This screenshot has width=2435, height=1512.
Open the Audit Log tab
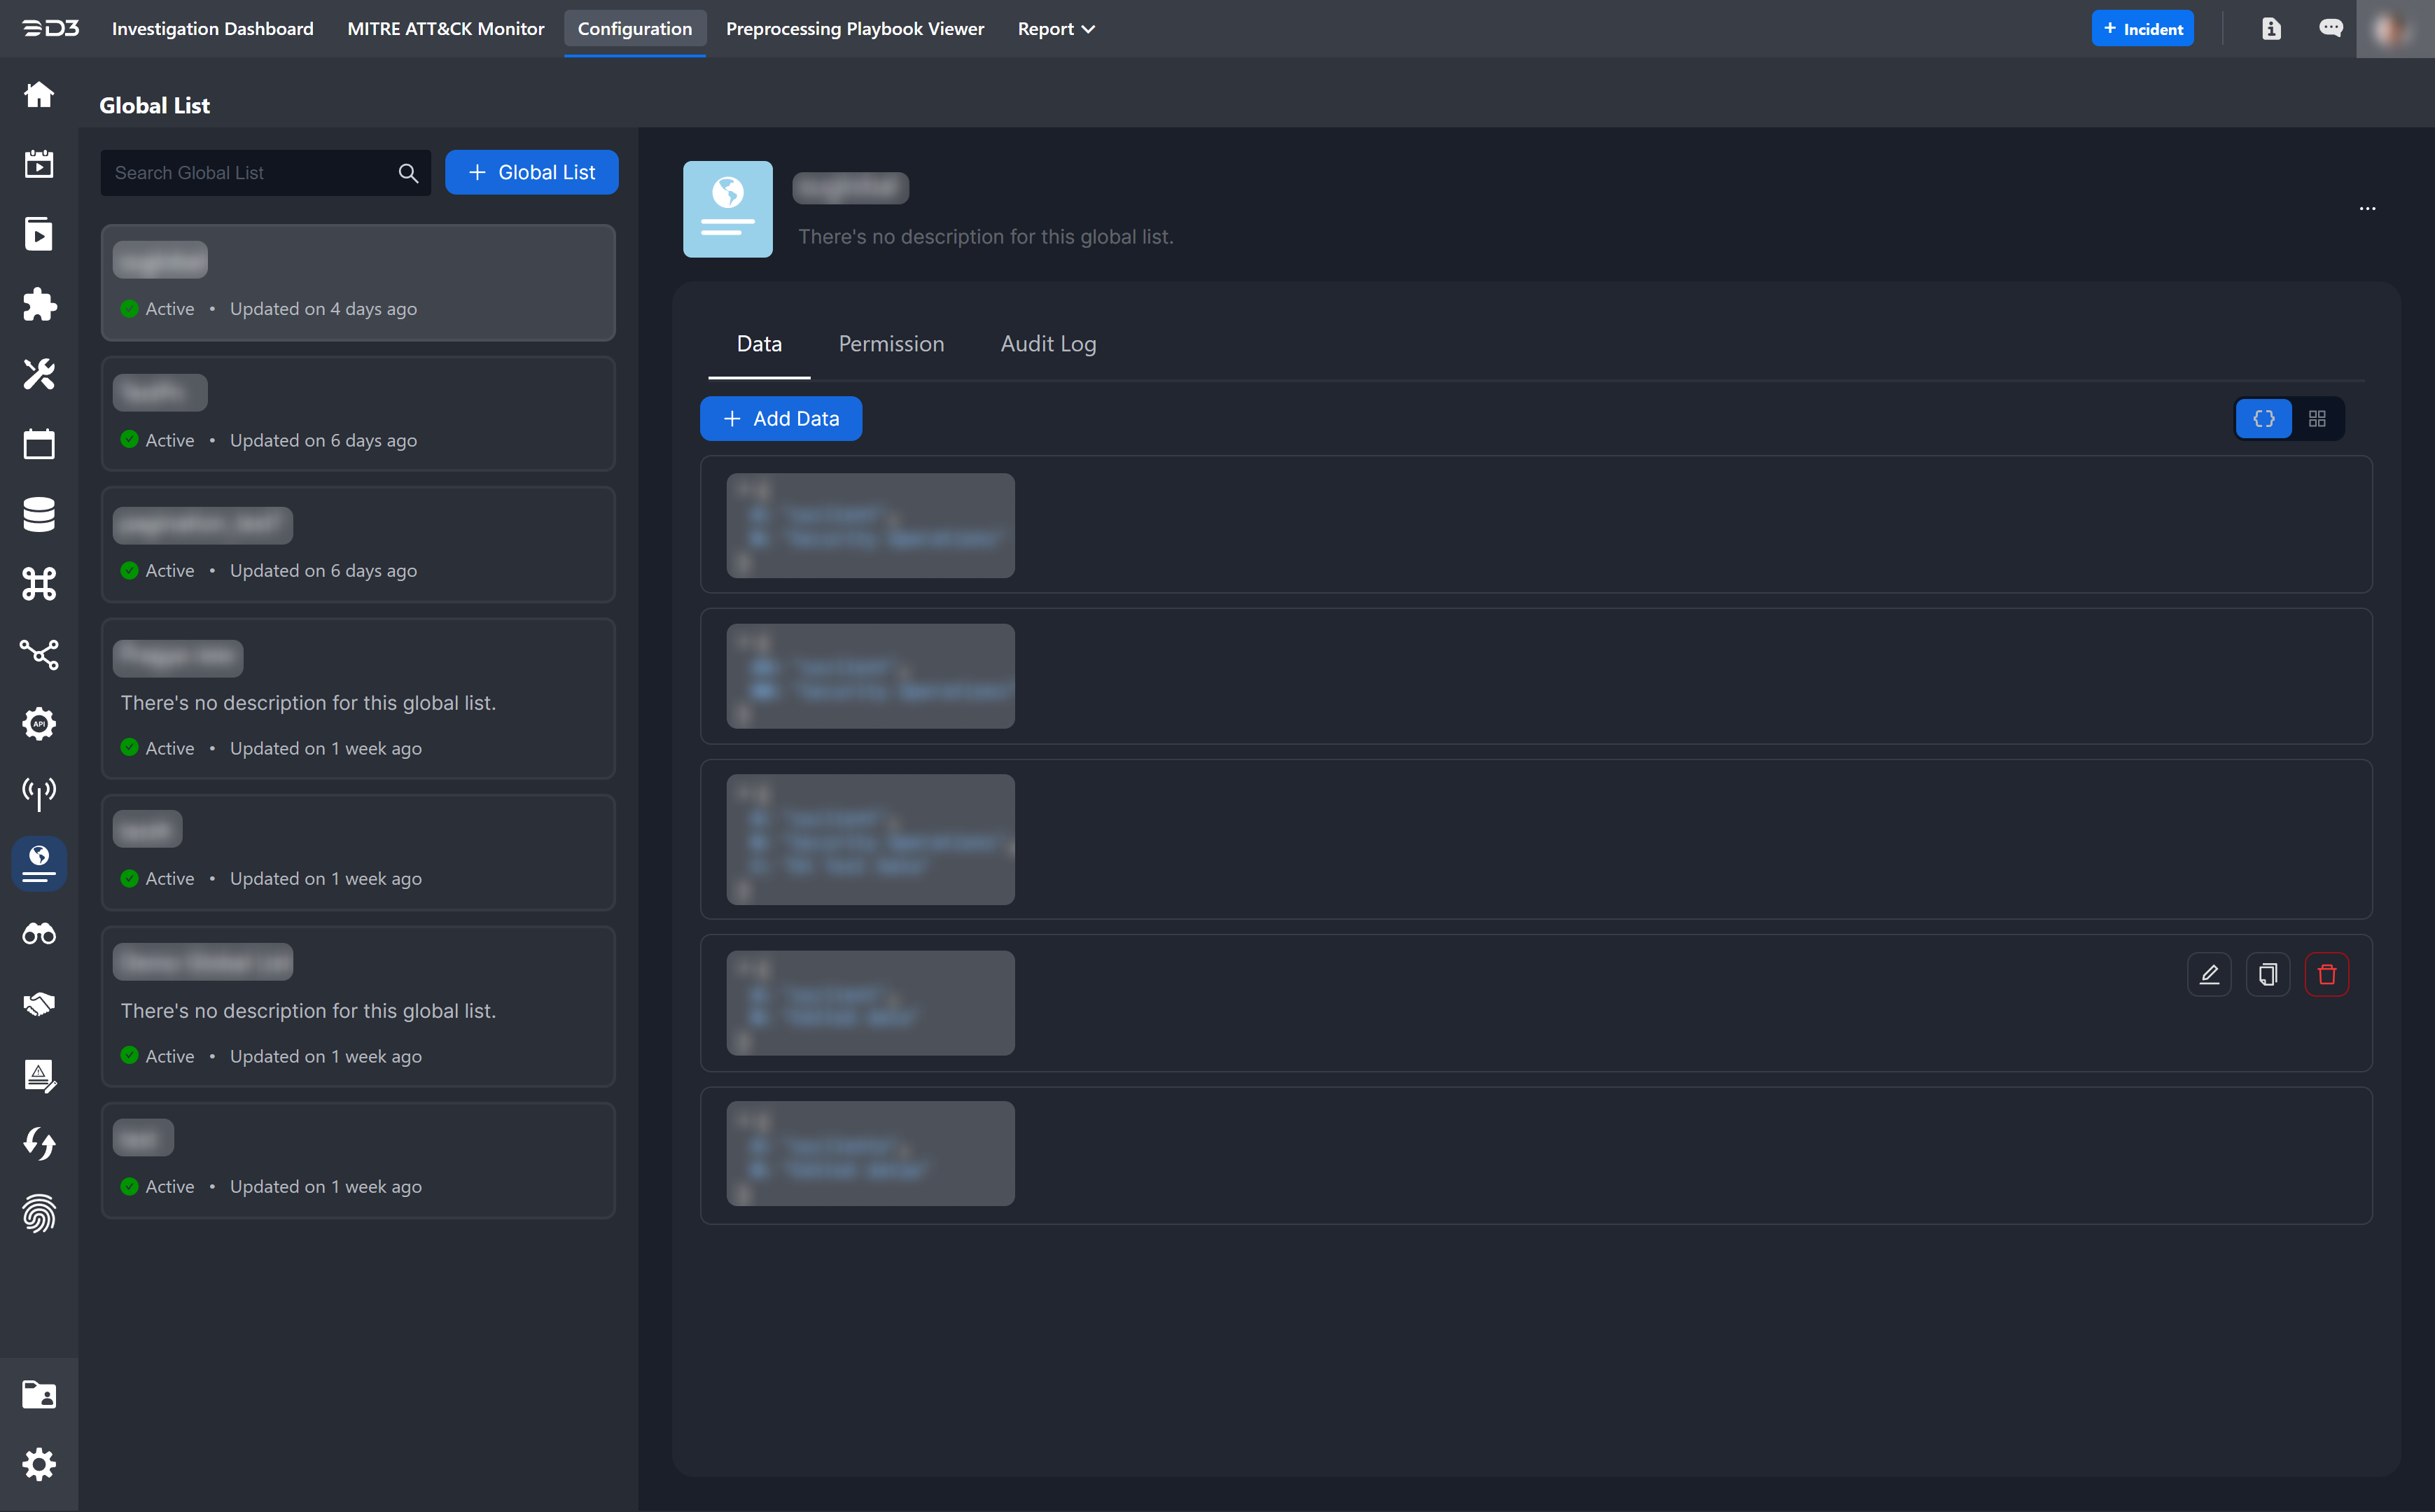click(1048, 344)
